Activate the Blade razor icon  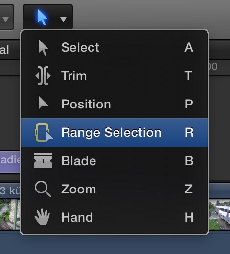43,161
